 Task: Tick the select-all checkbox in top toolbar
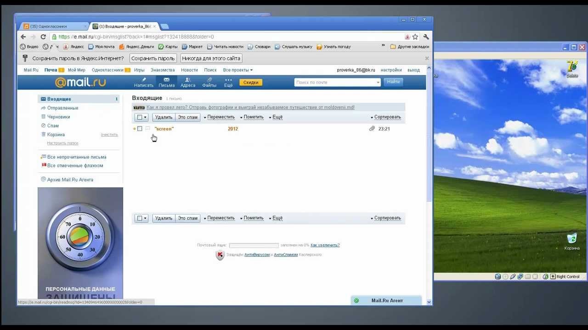[140, 117]
